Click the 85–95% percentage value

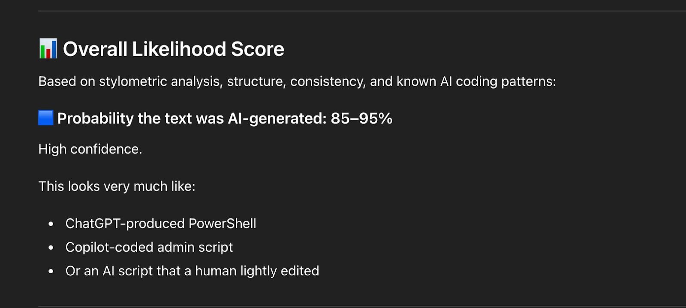tap(361, 118)
